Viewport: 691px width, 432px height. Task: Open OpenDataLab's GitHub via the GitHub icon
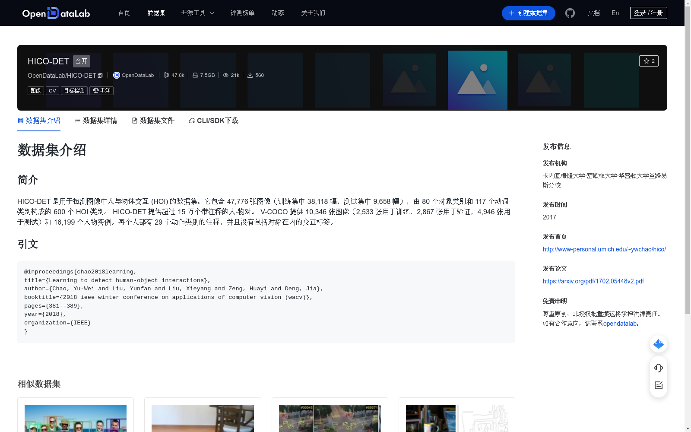click(570, 13)
